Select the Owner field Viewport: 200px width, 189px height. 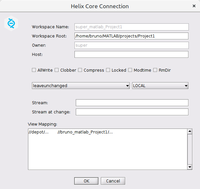pyautogui.click(x=131, y=45)
